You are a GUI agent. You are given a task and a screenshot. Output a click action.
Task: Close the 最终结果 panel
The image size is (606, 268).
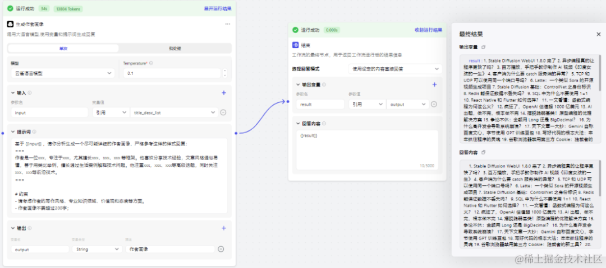[598, 34]
